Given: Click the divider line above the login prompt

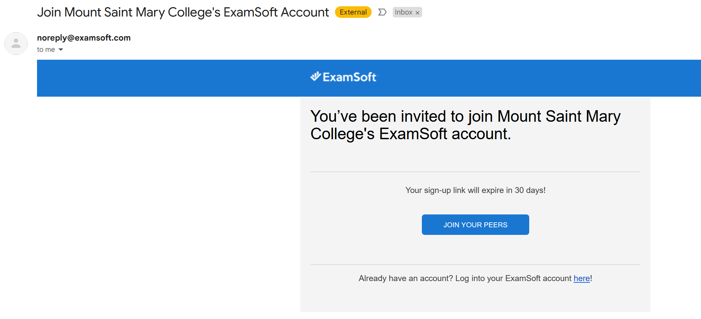Looking at the screenshot, I should [475, 265].
